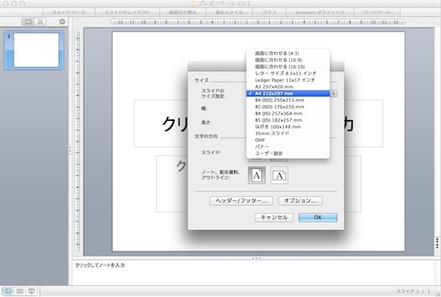
Task: Click キャンセル to dismiss dialog
Action: (274, 217)
